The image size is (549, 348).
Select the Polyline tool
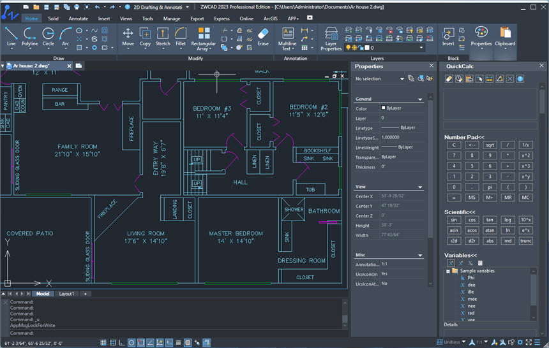(30, 37)
